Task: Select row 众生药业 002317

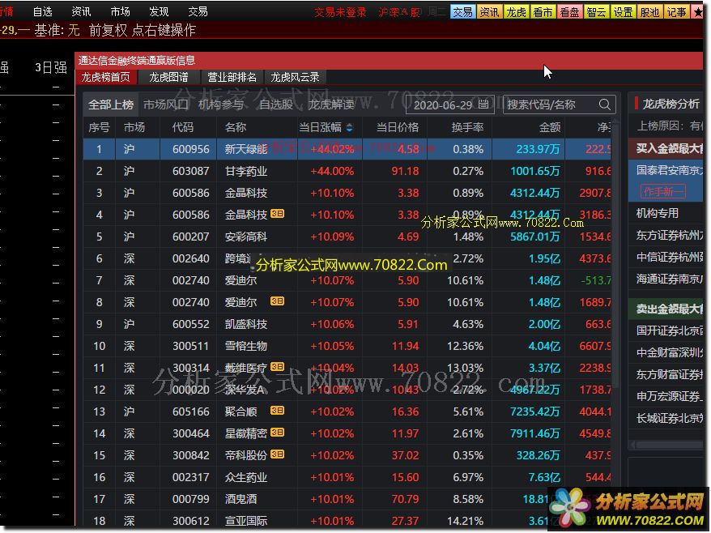Action: coord(347,477)
